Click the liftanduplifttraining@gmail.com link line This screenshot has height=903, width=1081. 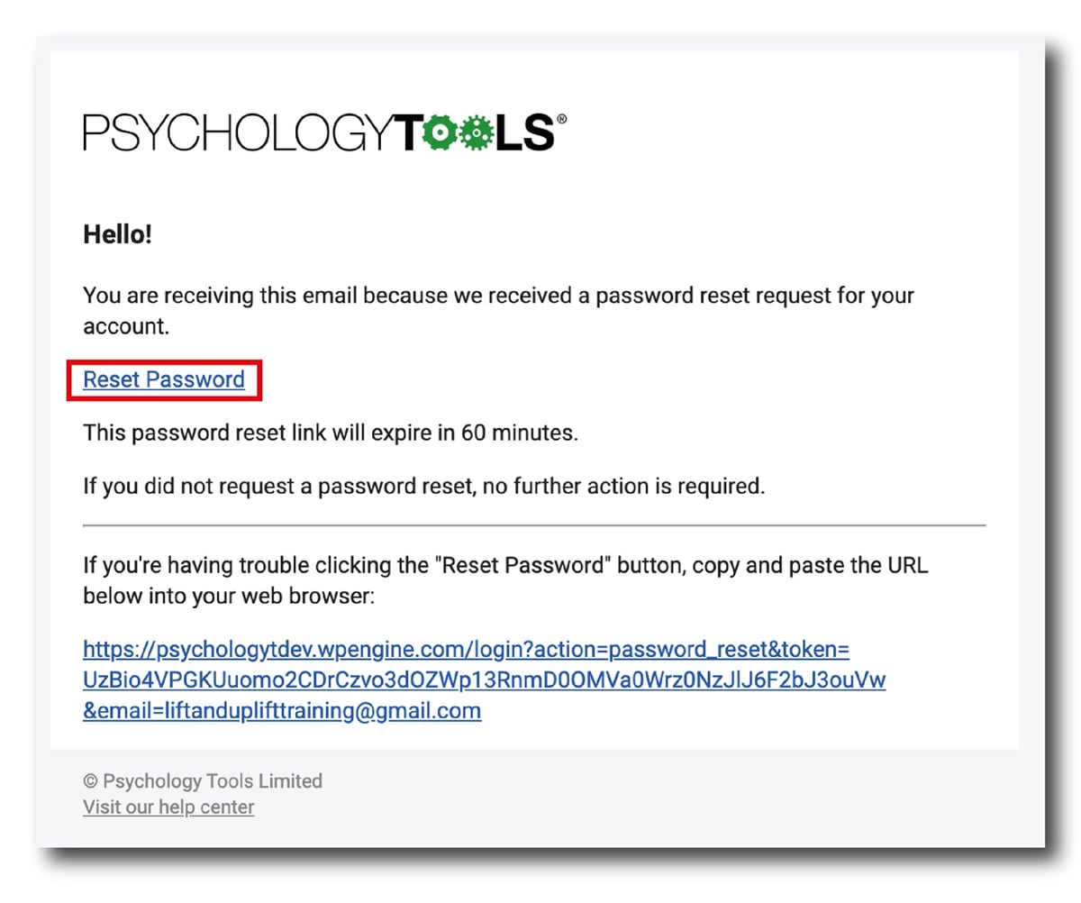tap(282, 710)
